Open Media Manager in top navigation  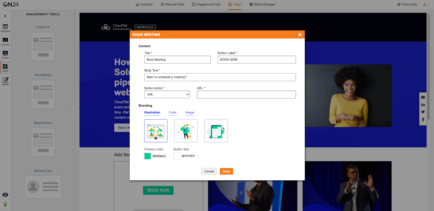262,4
